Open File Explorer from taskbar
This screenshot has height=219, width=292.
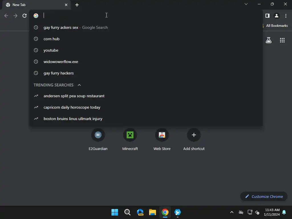153,212
